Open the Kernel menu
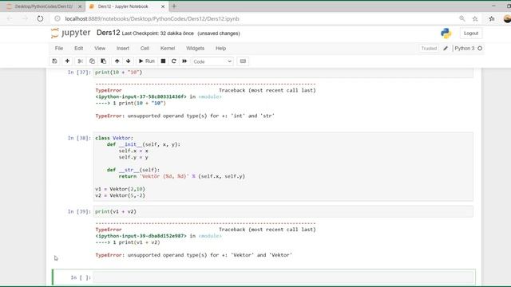511x287 pixels. [168, 48]
